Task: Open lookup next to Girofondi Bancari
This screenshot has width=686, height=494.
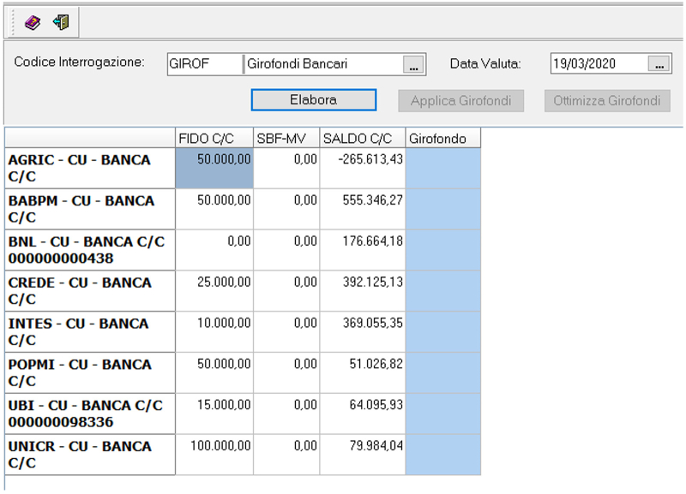Action: [x=413, y=64]
